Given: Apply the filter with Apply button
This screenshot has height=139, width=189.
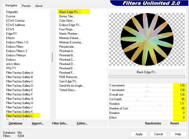Looking at the screenshot, I should 139,134.
